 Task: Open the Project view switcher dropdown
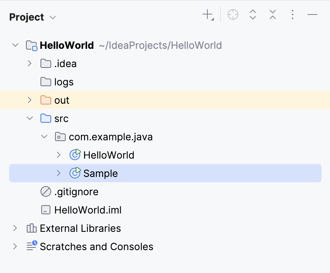pyautogui.click(x=52, y=17)
